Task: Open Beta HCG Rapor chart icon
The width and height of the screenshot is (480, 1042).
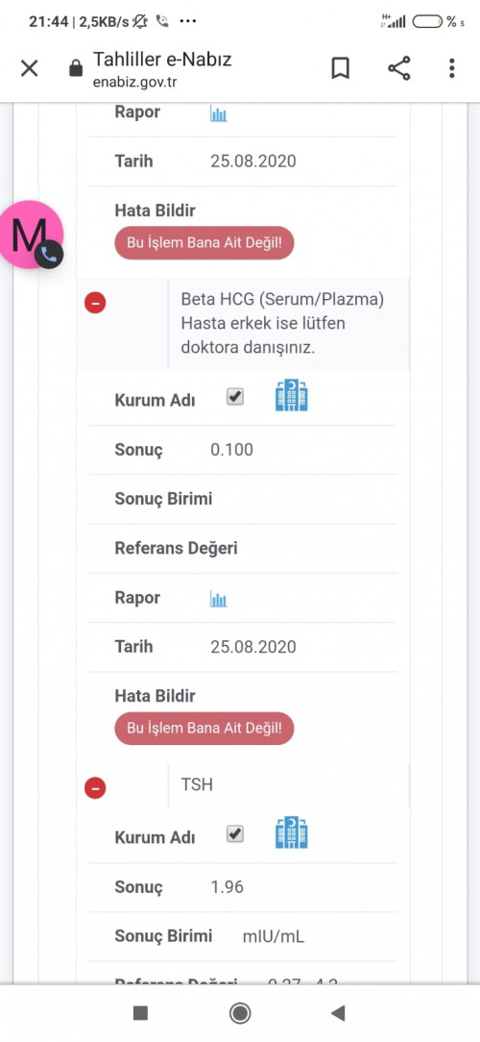Action: point(219,600)
